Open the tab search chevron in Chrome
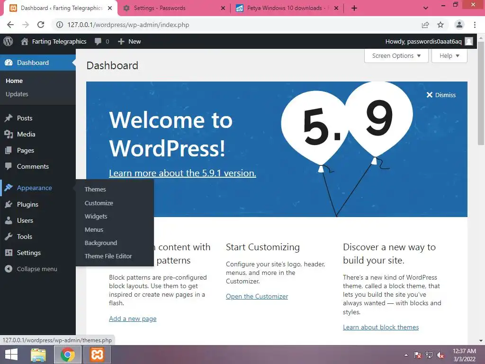Image resolution: width=485 pixels, height=364 pixels. (x=426, y=8)
